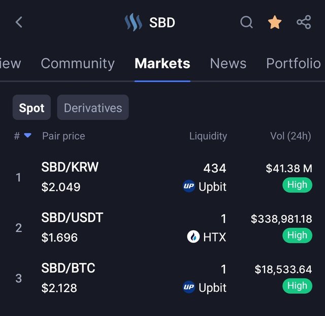
Task: Sort by Vol (24h) column header
Action: [x=290, y=136]
